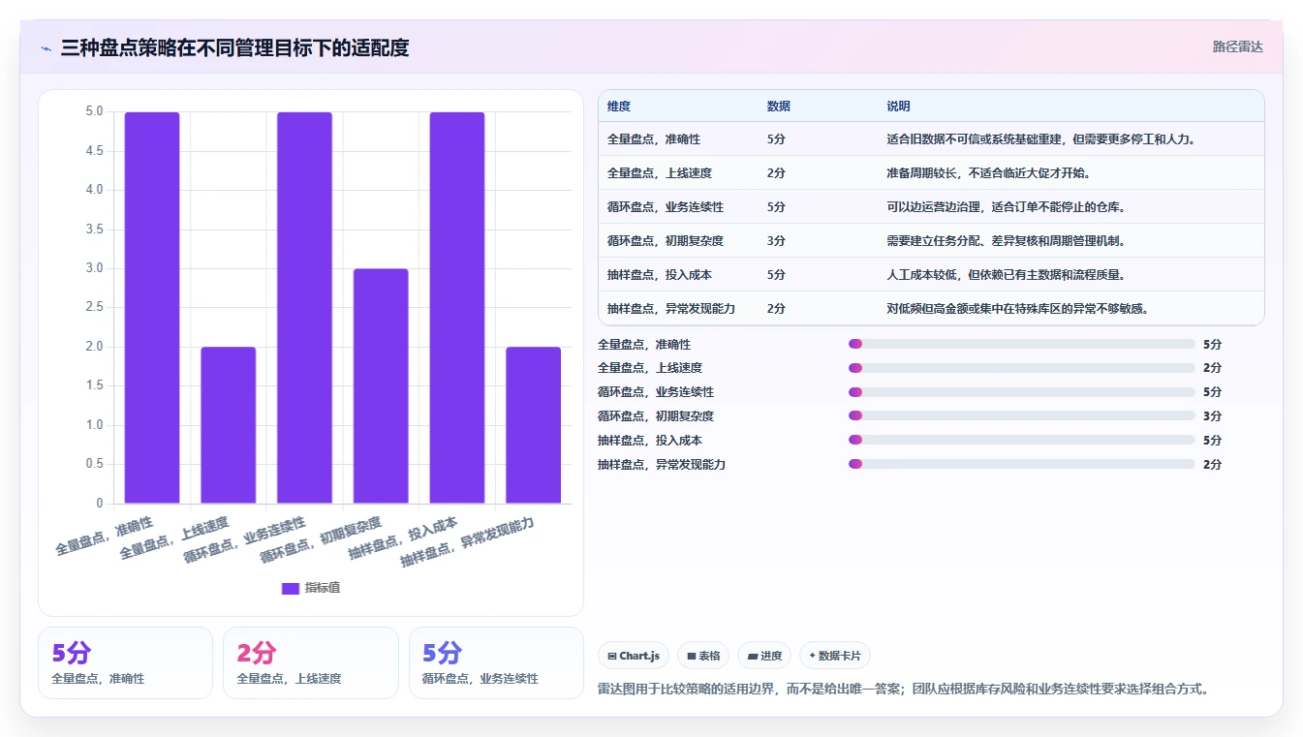Click the 数据卡片 tag chip
Image resolution: width=1303 pixels, height=737 pixels.
[x=835, y=656]
